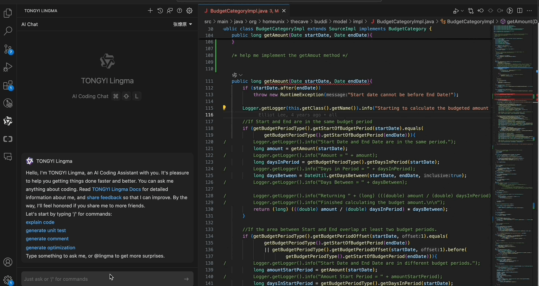Click the chat history clock icon
This screenshot has height=286, width=539.
160,11
